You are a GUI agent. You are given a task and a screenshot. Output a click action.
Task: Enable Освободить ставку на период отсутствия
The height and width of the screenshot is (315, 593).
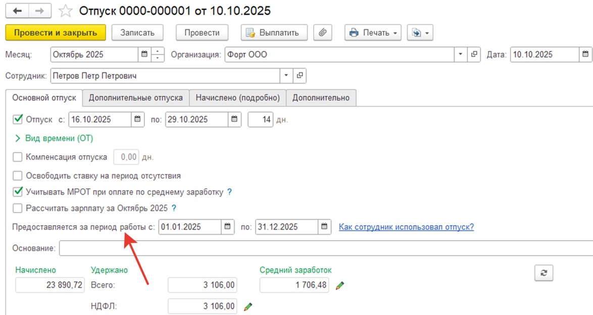tap(18, 176)
